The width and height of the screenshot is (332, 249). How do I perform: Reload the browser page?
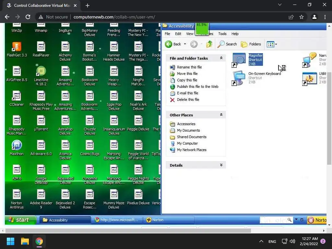coord(28,17)
